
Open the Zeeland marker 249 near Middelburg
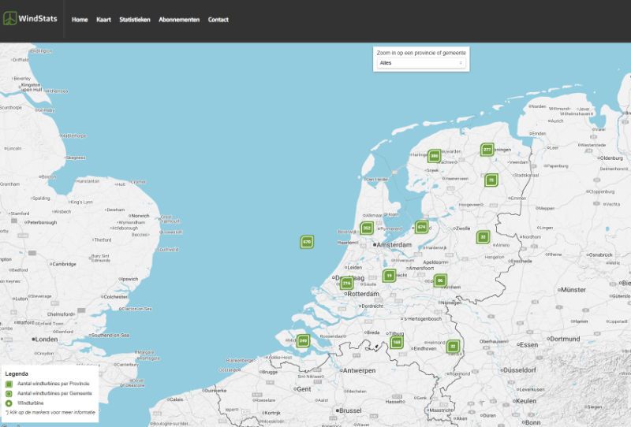pos(303,341)
